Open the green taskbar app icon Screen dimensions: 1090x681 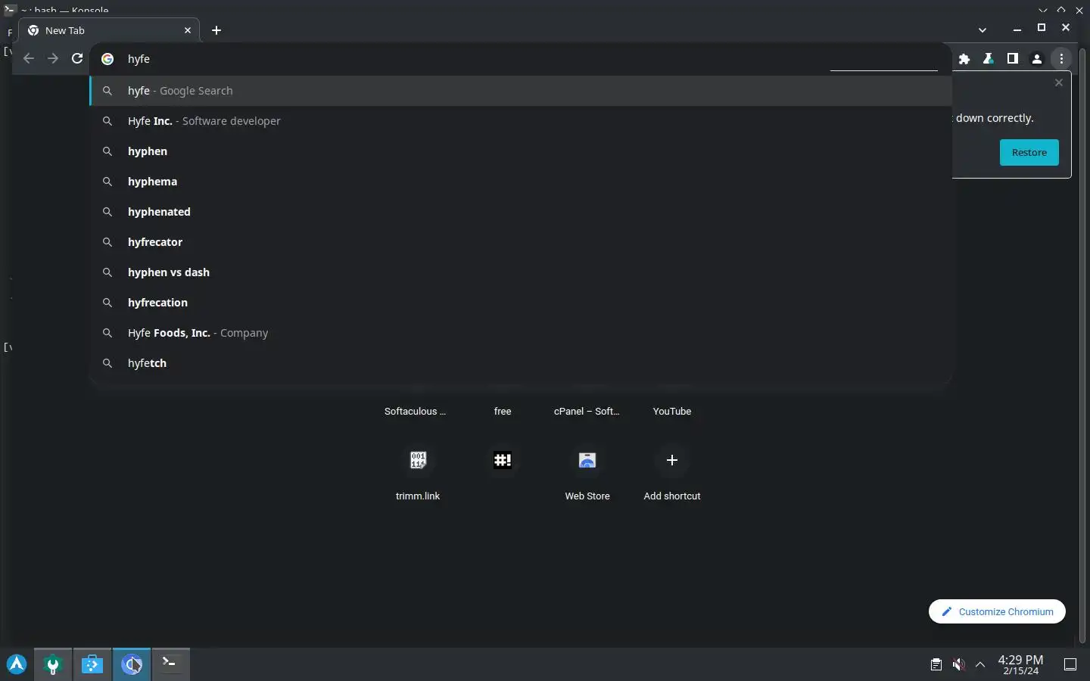tap(53, 664)
